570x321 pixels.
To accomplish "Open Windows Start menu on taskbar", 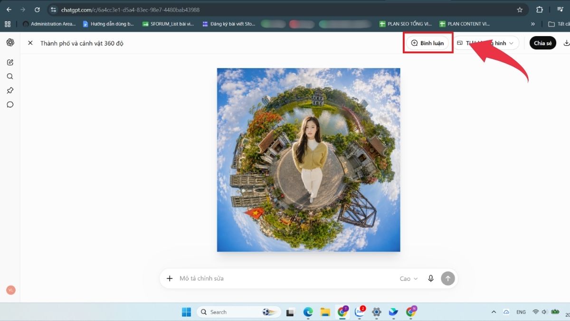I will 186,312.
